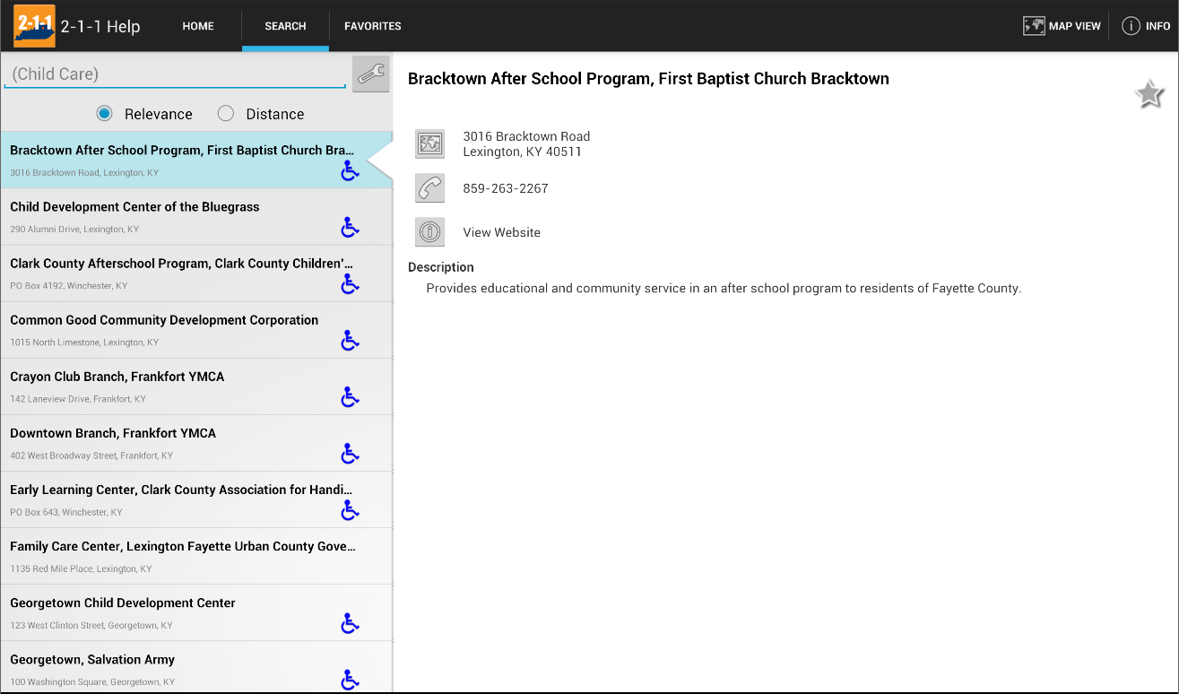
Task: Click wheelchair icon on Georgetown Salvation Army row
Action: click(350, 680)
